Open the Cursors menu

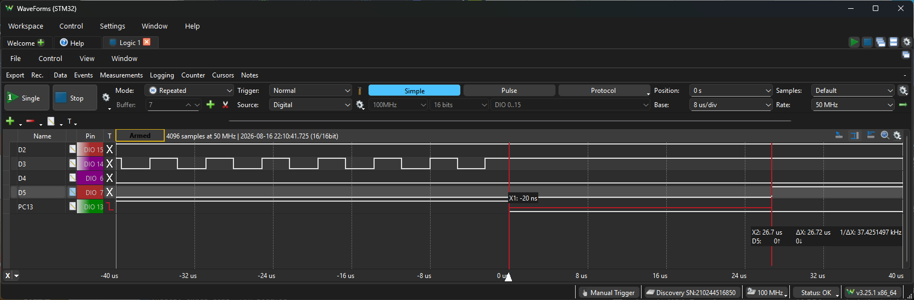(x=223, y=75)
